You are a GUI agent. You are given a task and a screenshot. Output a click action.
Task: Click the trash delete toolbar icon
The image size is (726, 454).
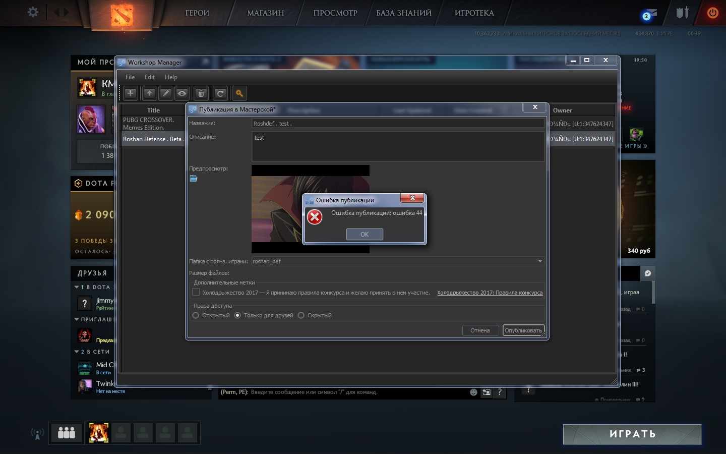click(201, 93)
